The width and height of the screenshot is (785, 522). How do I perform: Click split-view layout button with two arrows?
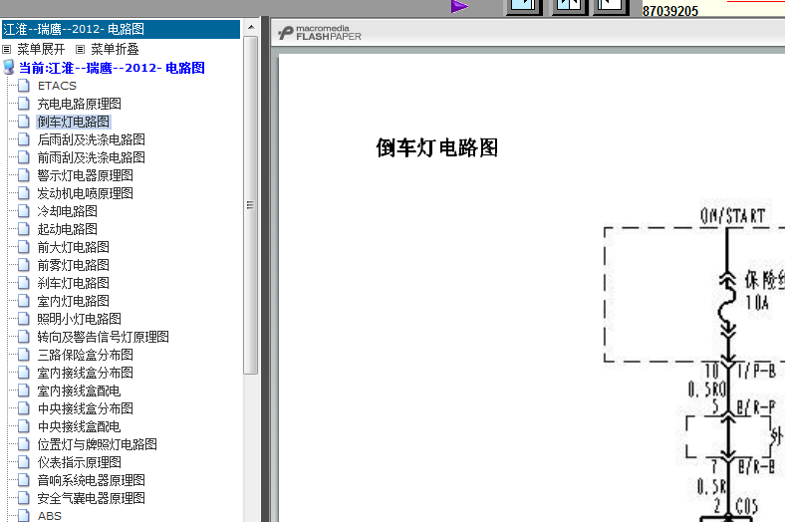(x=569, y=6)
